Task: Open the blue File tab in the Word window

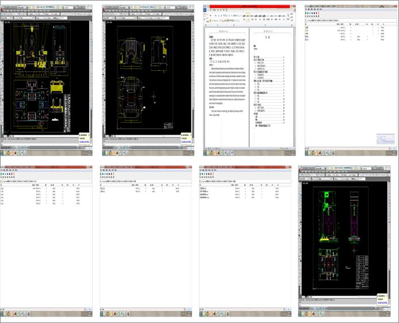Action: [205, 10]
